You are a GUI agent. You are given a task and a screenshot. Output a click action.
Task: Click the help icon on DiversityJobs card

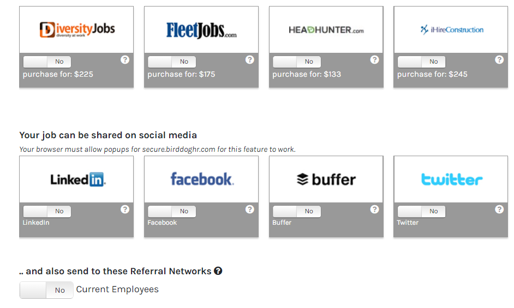pos(125,60)
